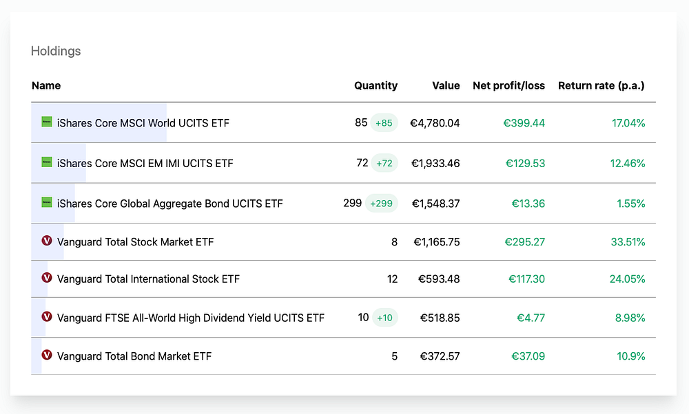689x414 pixels.
Task: Click the iShares Core MSCI EM IMI logo
Action: point(47,163)
